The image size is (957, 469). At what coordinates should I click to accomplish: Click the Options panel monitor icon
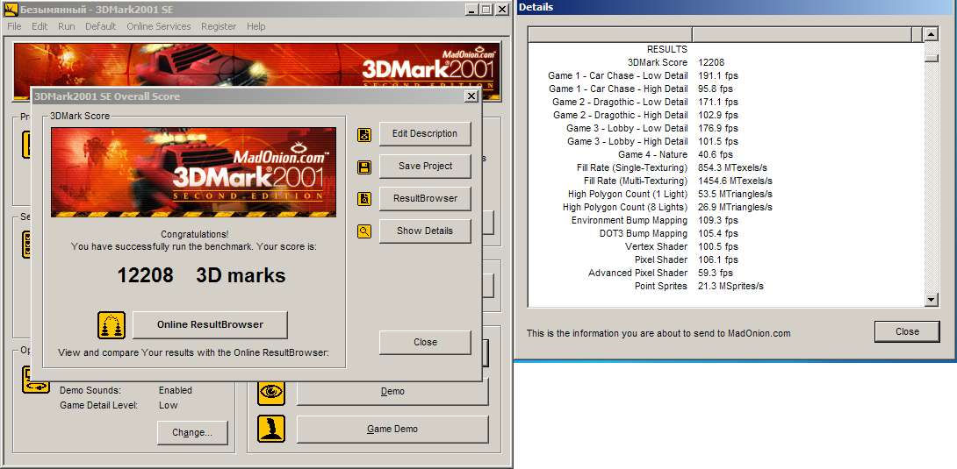point(35,379)
